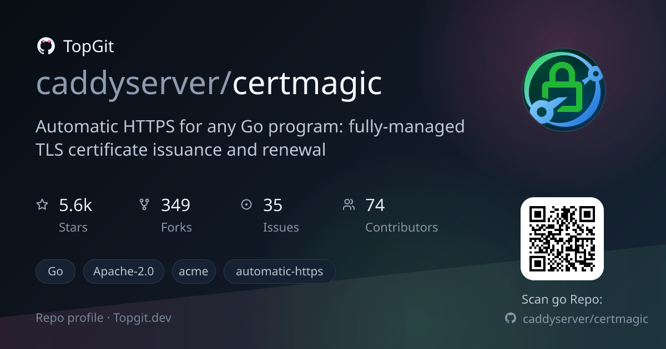Open the QR code image

point(562,239)
